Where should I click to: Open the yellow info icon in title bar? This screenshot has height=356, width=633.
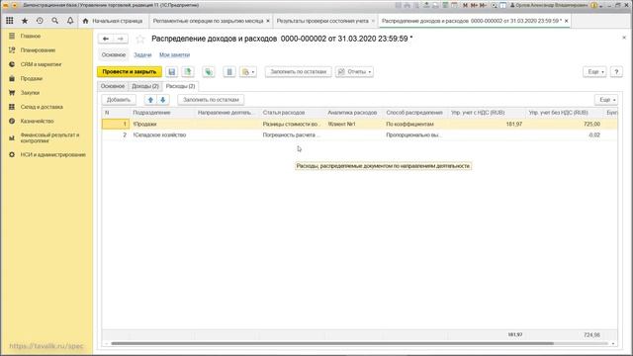pyautogui.click(x=593, y=5)
